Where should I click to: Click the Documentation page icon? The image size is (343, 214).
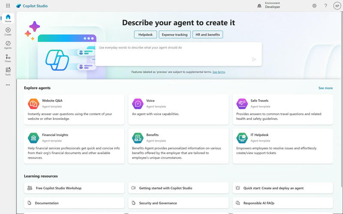tap(29, 203)
